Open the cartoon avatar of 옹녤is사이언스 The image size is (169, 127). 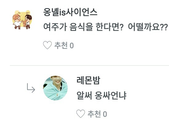pyautogui.click(x=22, y=20)
